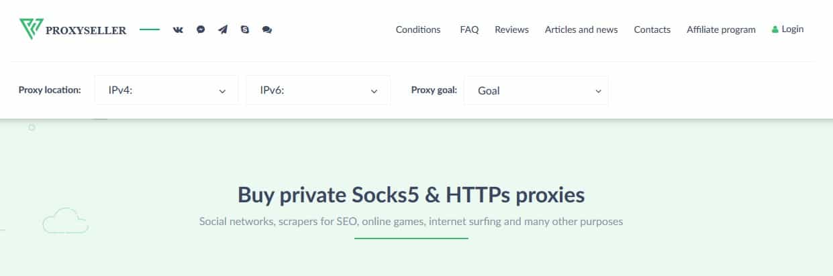This screenshot has height=276, width=833.
Task: Click the Login link
Action: [x=788, y=29]
